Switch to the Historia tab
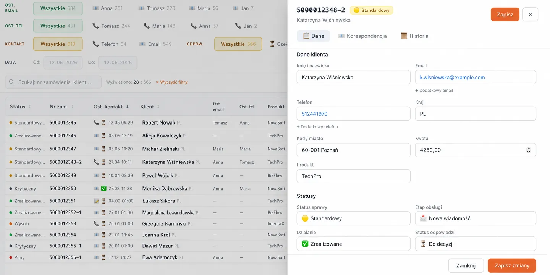The height and width of the screenshot is (275, 550). [414, 36]
